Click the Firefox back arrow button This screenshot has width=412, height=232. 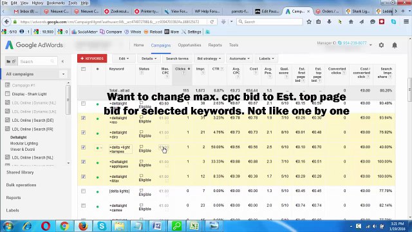click(x=7, y=22)
